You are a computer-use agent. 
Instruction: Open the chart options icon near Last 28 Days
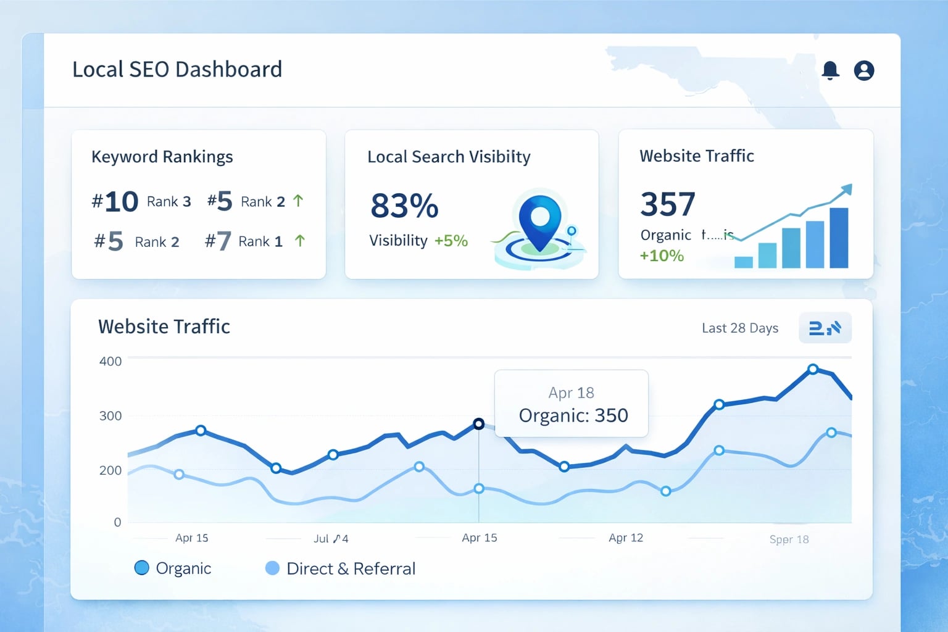(825, 328)
